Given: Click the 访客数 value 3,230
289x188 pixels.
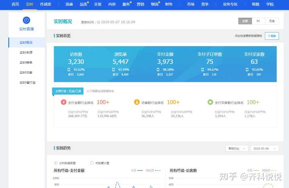Looking at the screenshot, I should [76, 61].
